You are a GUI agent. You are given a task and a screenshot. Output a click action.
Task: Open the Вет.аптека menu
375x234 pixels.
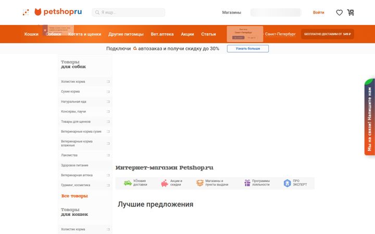(x=162, y=34)
